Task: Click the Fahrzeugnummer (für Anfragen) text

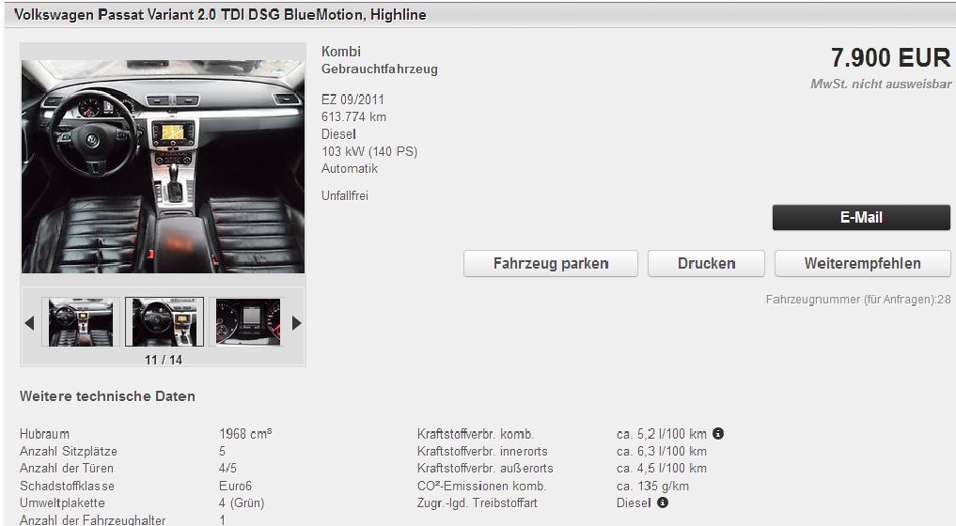Action: pyautogui.click(x=857, y=300)
